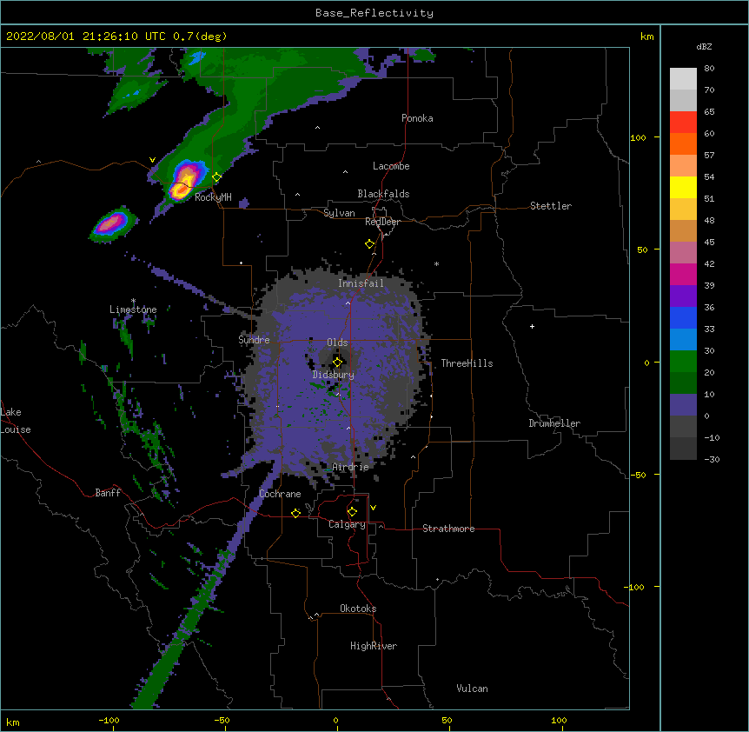Click the yellow V marker northwest of RockyMH storm
The image size is (749, 732).
152,160
